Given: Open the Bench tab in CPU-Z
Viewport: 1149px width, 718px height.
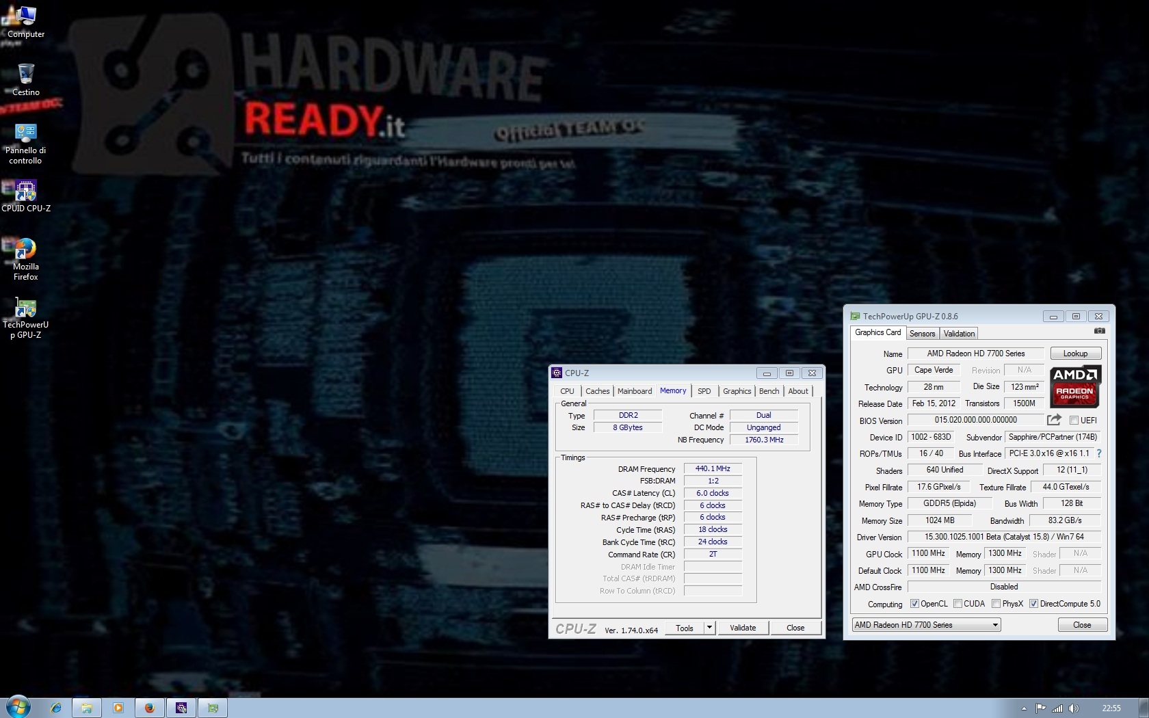Looking at the screenshot, I should click(x=769, y=391).
